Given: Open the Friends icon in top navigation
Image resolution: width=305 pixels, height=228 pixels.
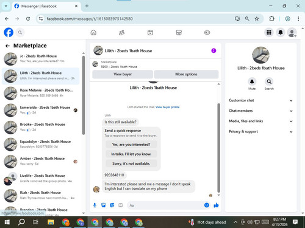Looking at the screenshot, I should pos(122,32).
